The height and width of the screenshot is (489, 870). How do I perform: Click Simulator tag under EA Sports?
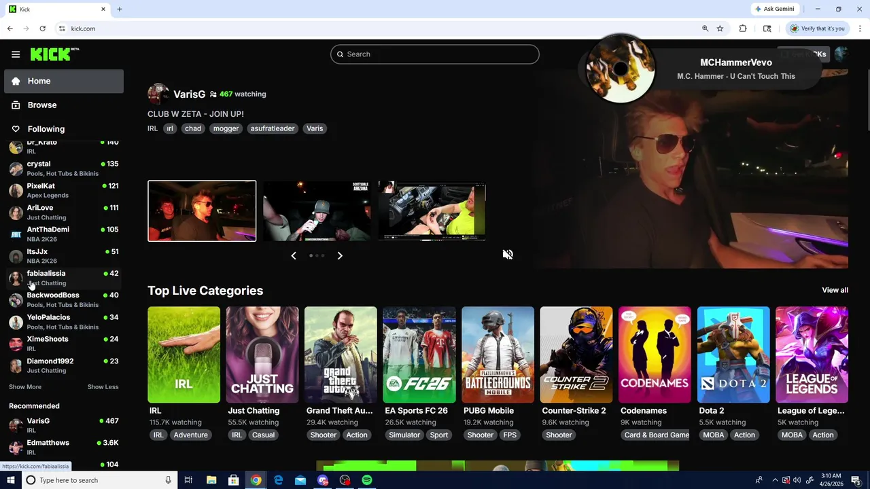coord(404,435)
